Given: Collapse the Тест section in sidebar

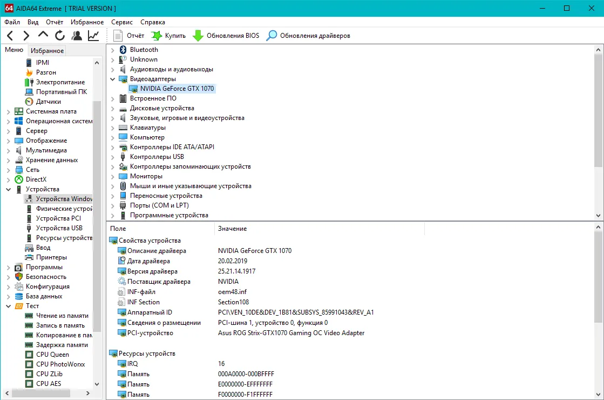Looking at the screenshot, I should 8,306.
